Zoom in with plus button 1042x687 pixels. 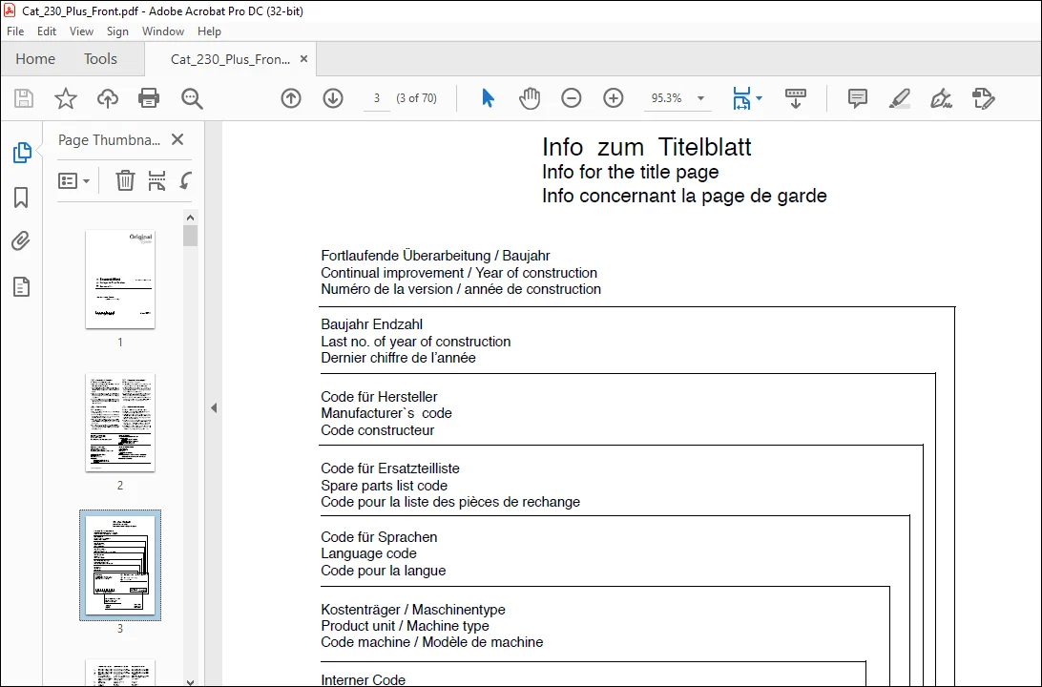[x=614, y=98]
